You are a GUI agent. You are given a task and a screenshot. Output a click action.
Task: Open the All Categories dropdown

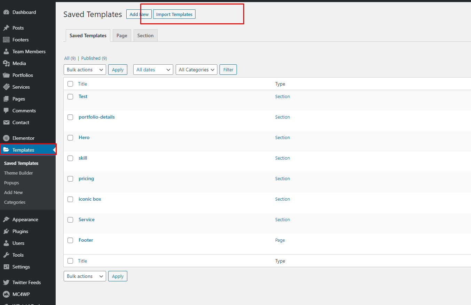point(197,70)
